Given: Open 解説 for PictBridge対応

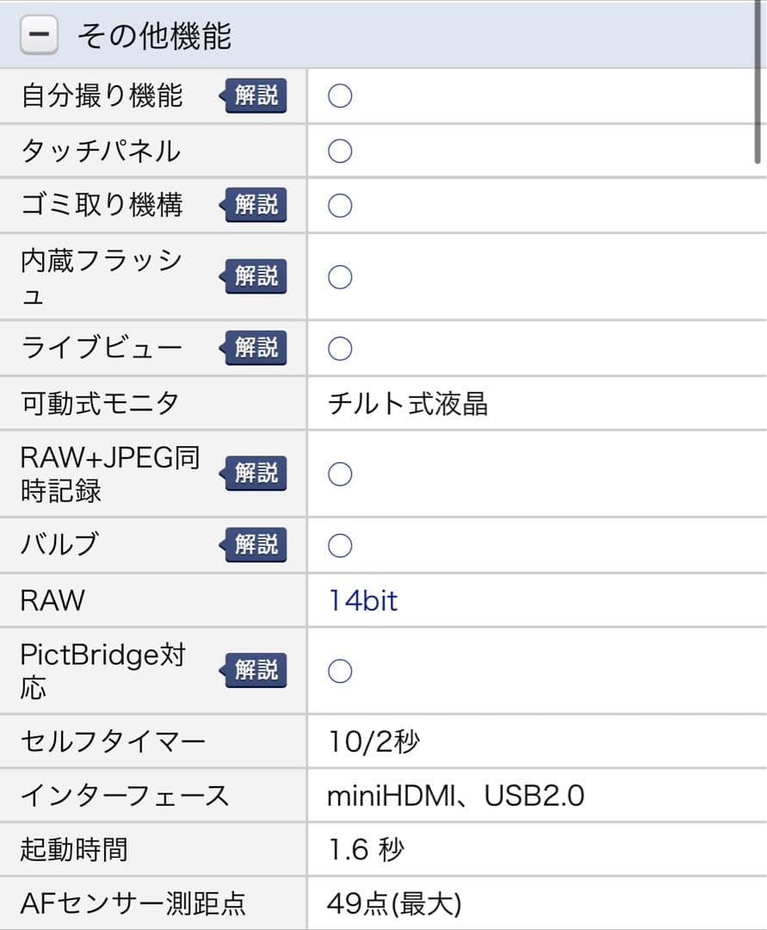Looking at the screenshot, I should [254, 670].
